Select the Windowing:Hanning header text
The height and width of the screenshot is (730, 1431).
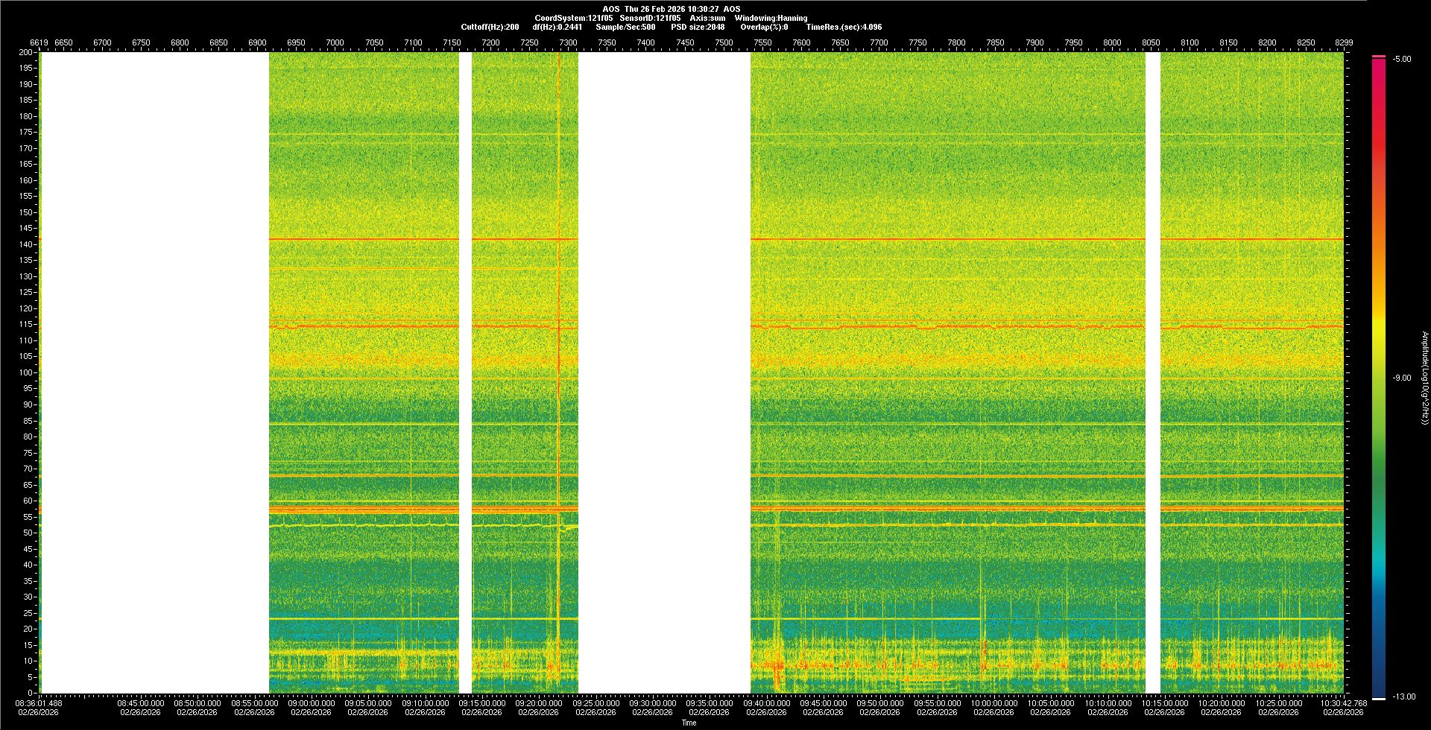(x=771, y=18)
